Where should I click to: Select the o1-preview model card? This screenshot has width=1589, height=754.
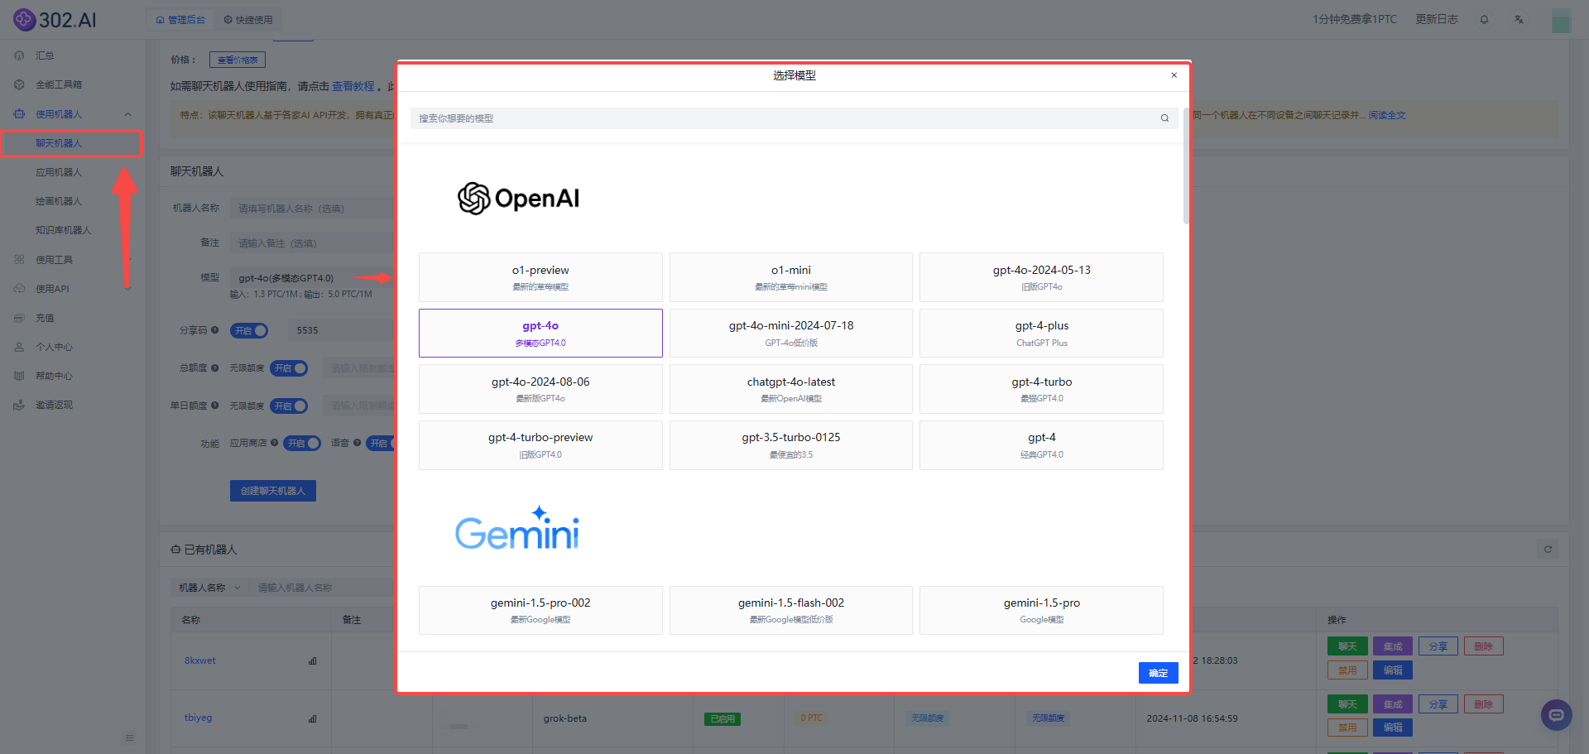(540, 277)
